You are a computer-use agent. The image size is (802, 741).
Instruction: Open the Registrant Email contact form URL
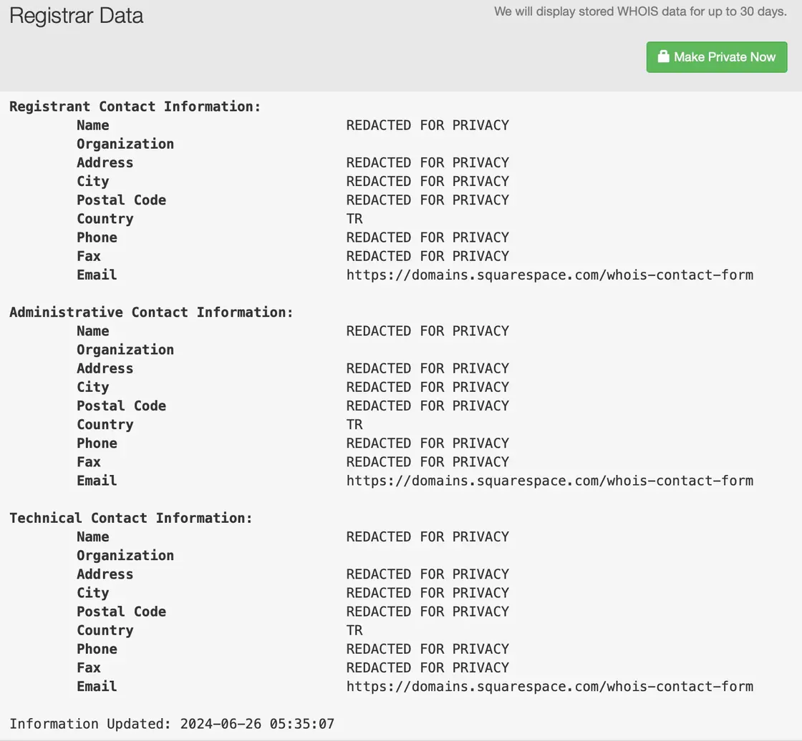point(550,275)
